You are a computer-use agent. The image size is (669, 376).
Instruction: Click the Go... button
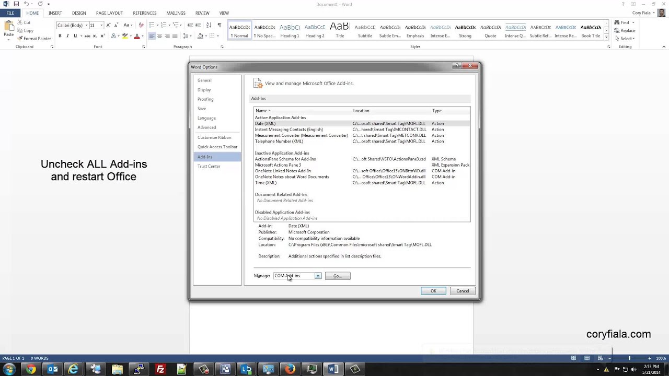338,276
